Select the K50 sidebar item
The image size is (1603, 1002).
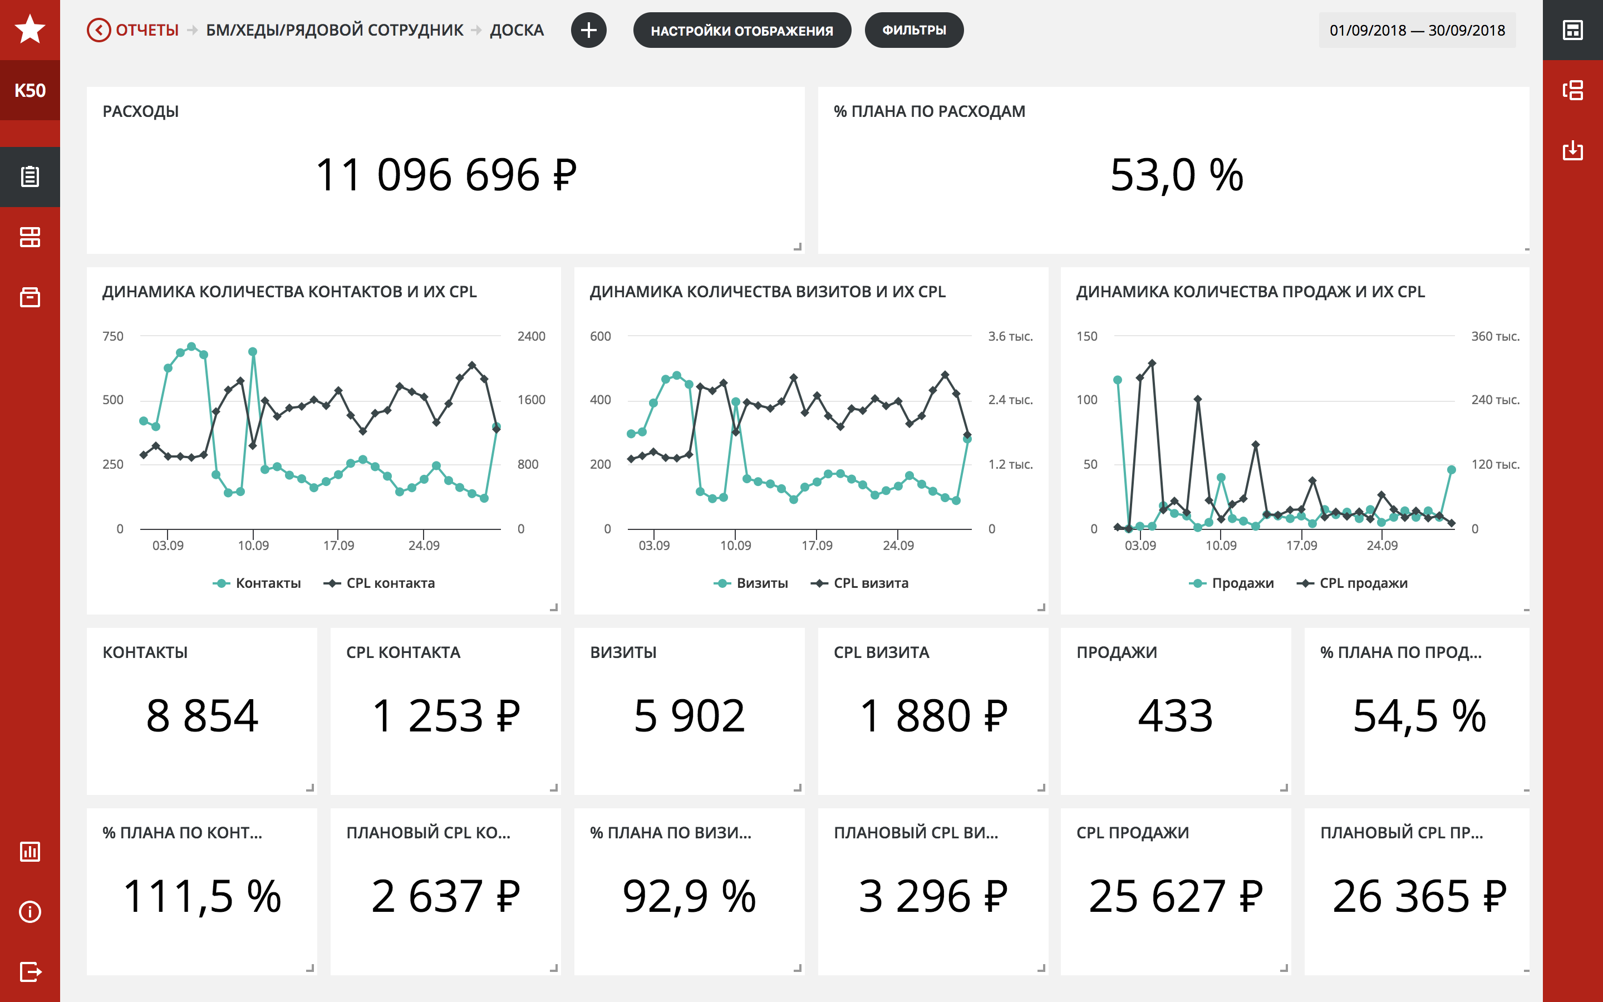pos(30,90)
